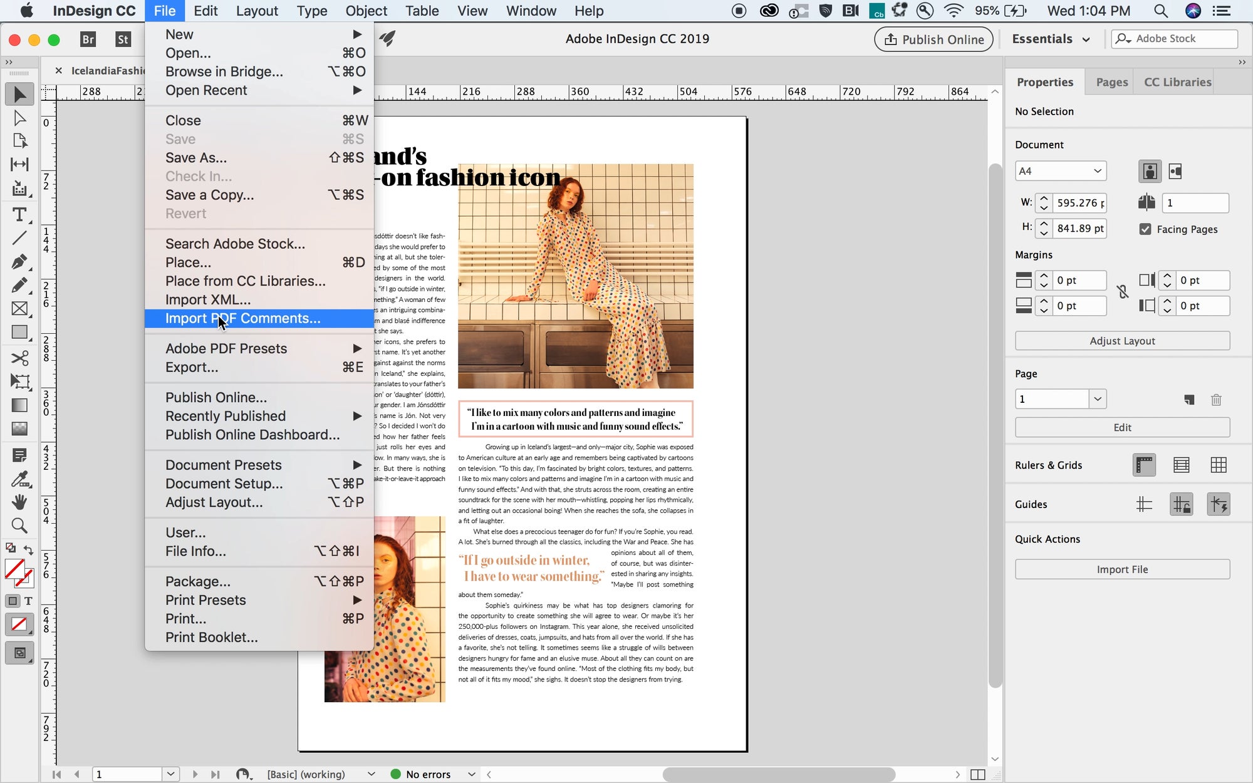Expand the Essentials workspace switcher
This screenshot has height=783, width=1253.
[1051, 39]
